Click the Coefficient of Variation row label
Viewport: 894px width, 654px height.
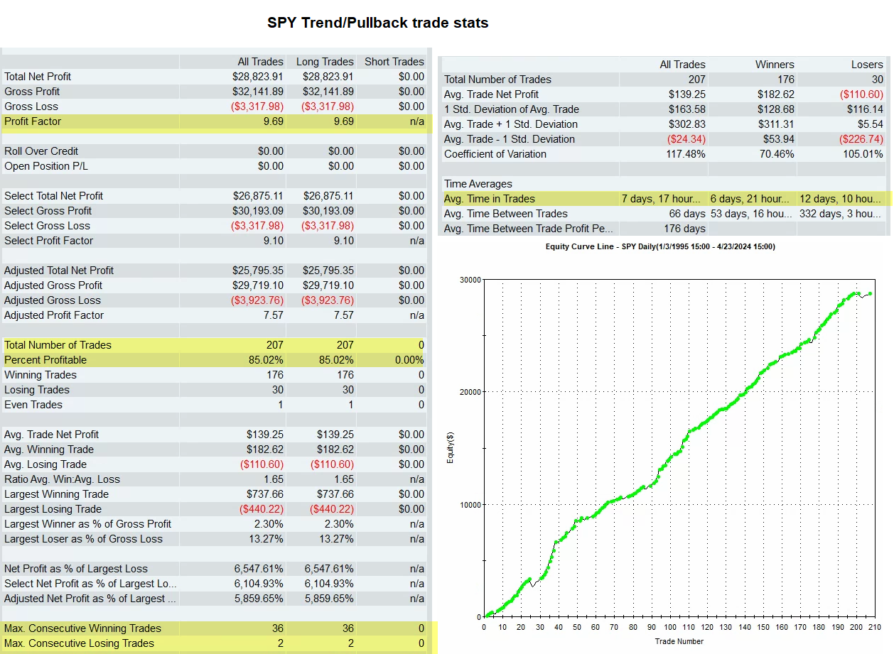(495, 154)
